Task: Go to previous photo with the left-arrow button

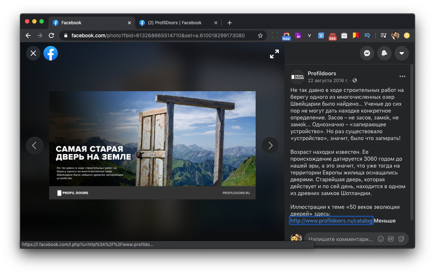Action: pos(35,145)
